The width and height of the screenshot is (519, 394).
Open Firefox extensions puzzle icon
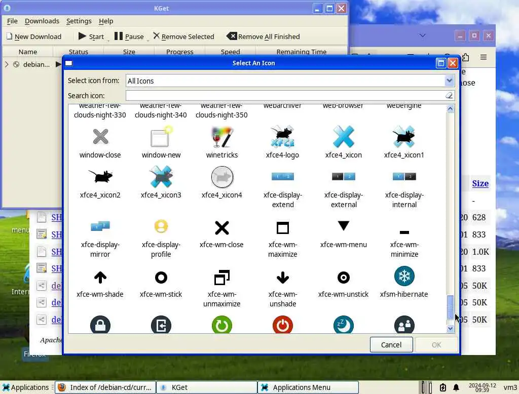[465, 57]
